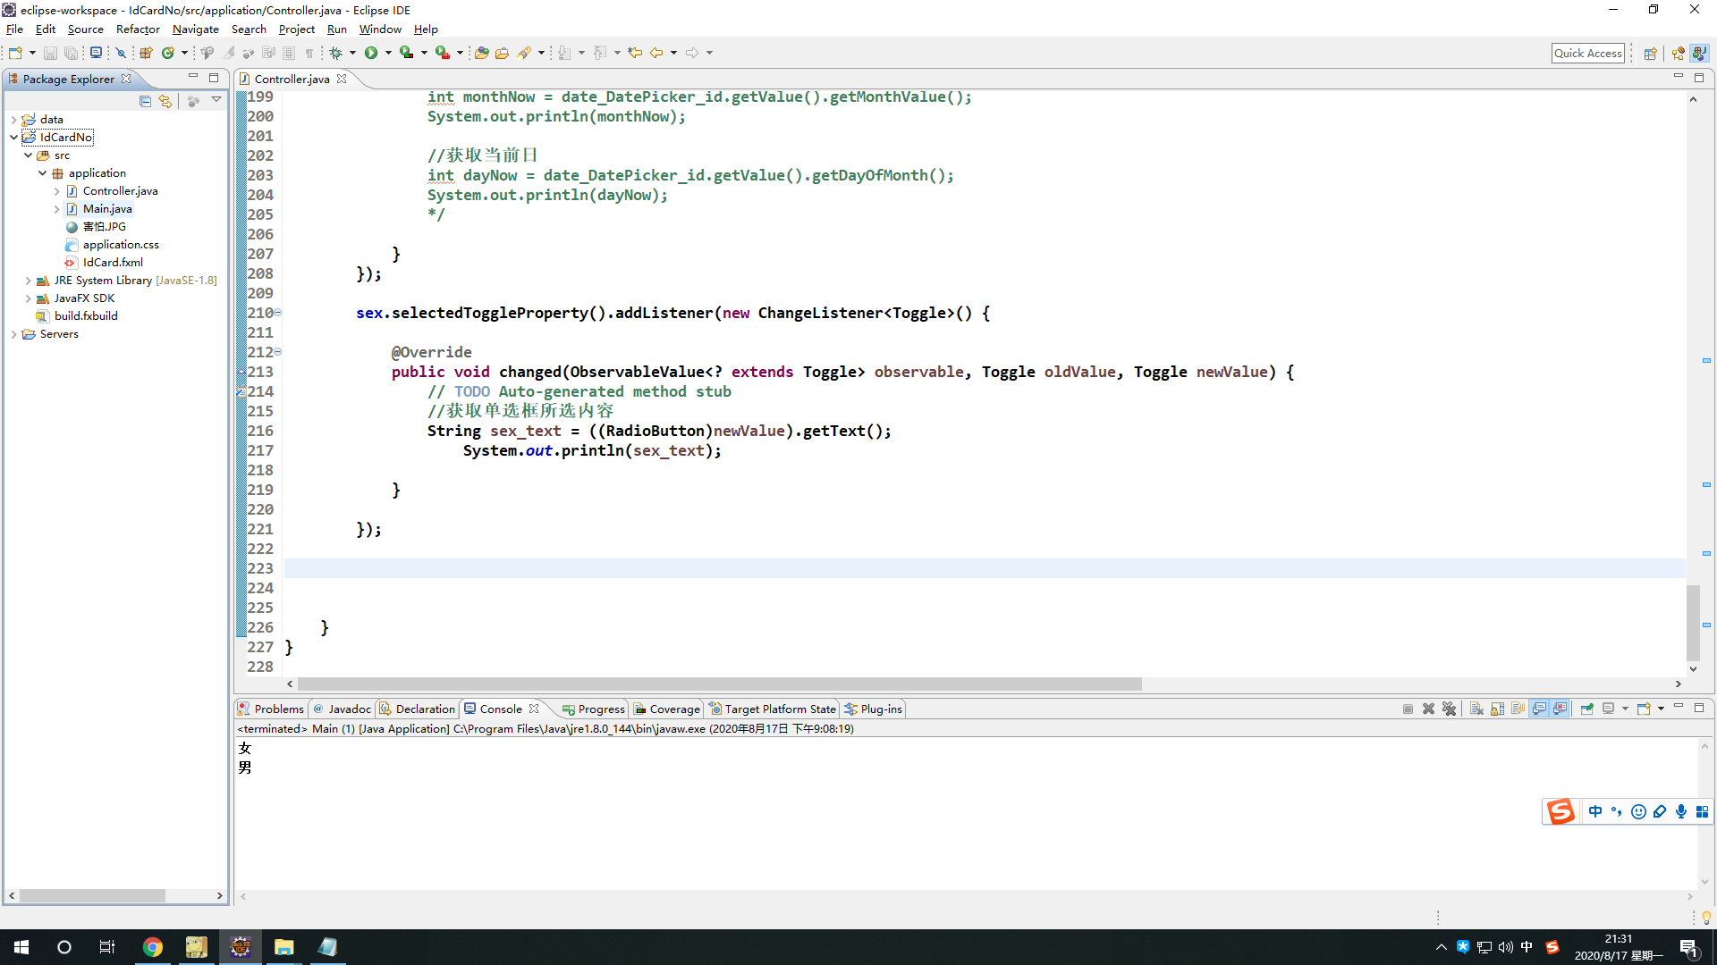Collapse the application package node
The image size is (1717, 965).
tap(42, 172)
